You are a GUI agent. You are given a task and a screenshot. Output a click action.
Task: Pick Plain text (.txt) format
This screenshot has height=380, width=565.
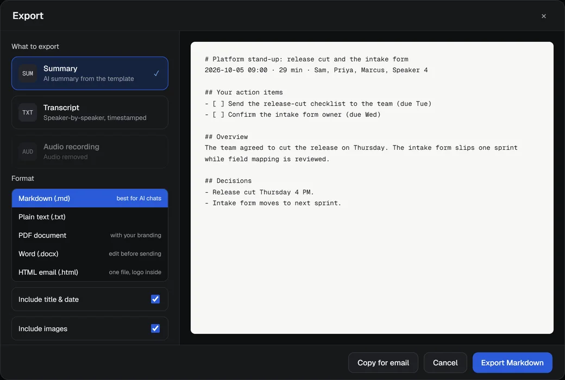90,217
